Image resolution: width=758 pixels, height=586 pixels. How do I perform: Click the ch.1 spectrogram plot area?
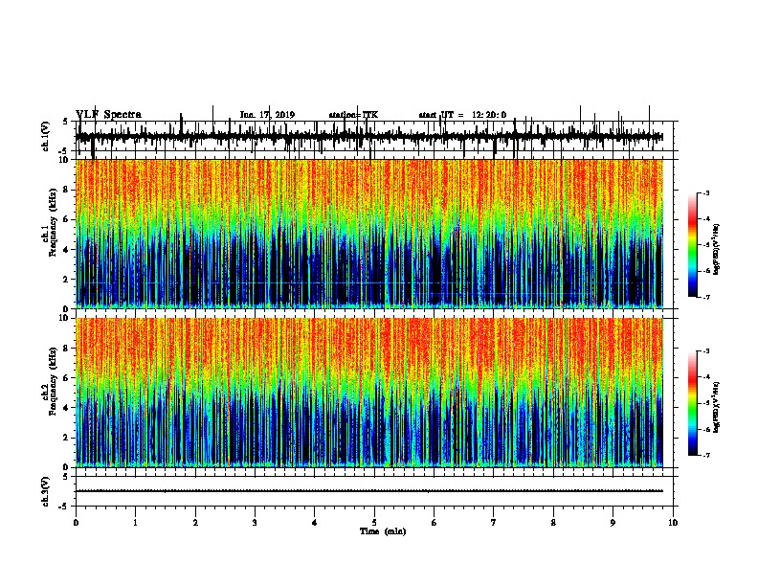click(369, 234)
